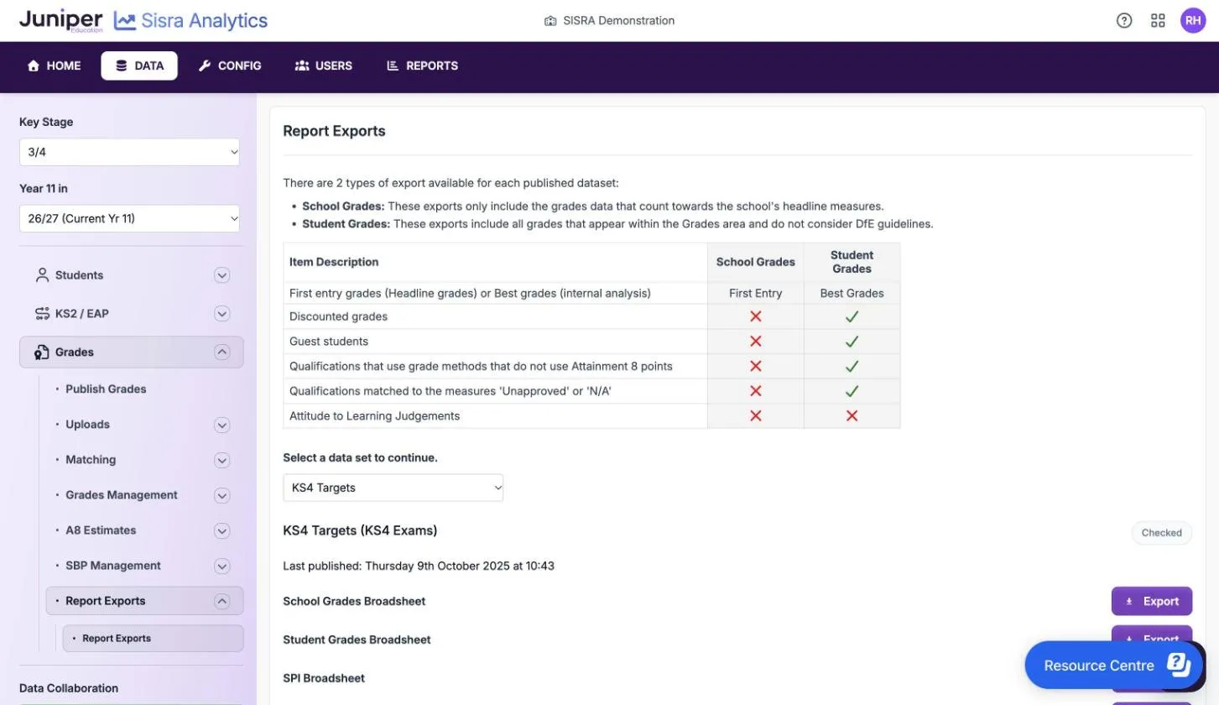The width and height of the screenshot is (1219, 705).
Task: Open the Year 11 in dropdown
Action: [x=129, y=218]
